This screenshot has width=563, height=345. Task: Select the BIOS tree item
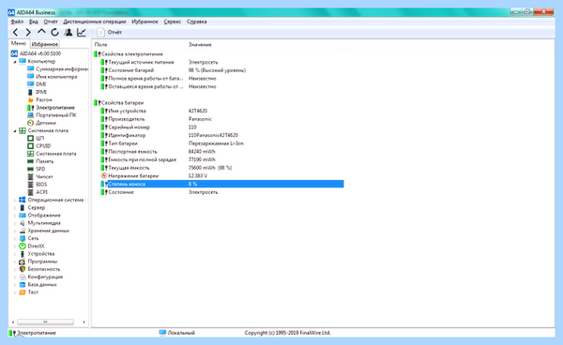[x=37, y=185]
